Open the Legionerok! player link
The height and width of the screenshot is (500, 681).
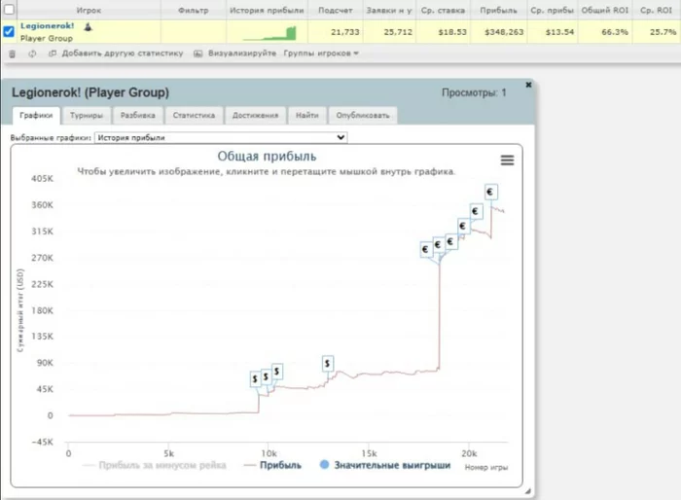[x=48, y=26]
